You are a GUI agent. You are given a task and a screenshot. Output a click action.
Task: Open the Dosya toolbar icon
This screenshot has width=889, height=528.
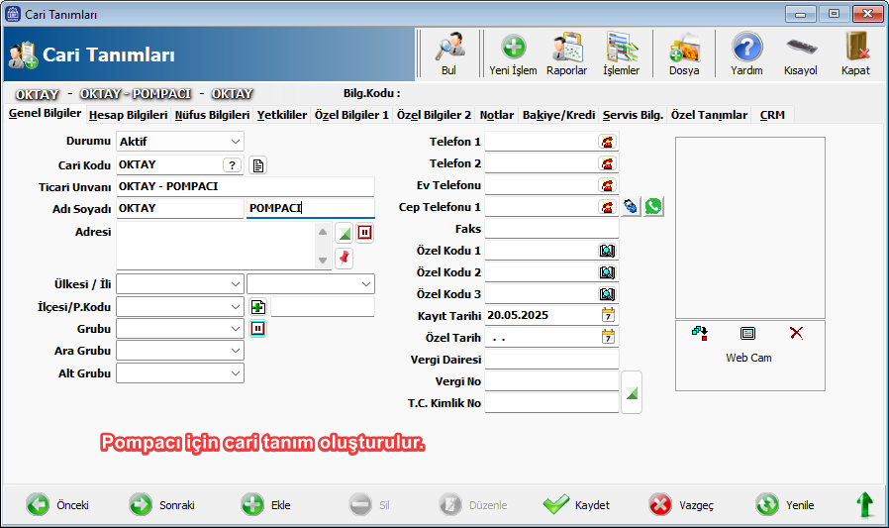[x=684, y=53]
